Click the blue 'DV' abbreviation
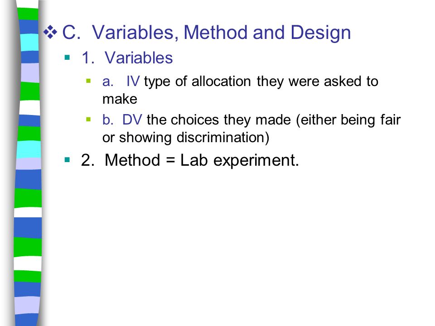This screenshot has width=435, height=326. point(132,120)
